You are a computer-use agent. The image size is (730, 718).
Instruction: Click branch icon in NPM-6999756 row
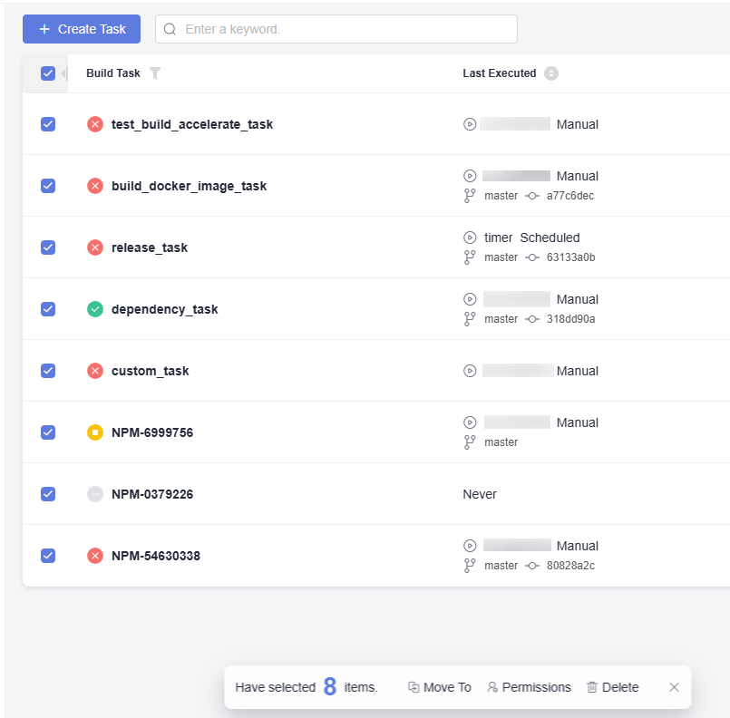470,442
